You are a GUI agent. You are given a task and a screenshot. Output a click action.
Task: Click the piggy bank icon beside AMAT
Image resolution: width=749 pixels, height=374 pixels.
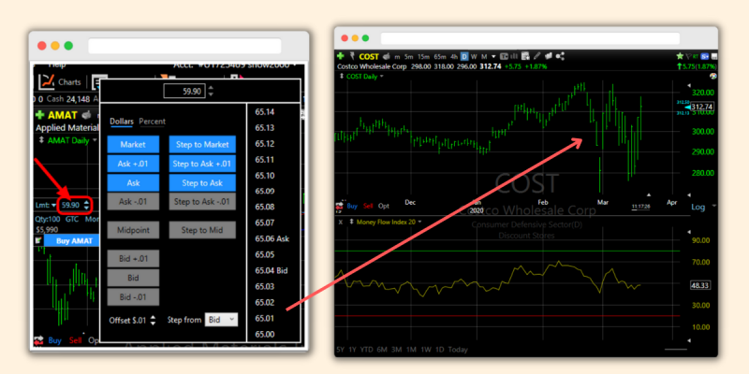tap(86, 115)
